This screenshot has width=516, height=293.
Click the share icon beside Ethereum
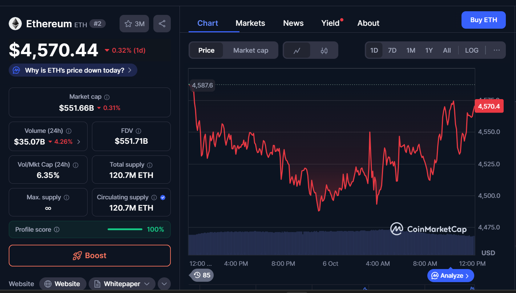pos(162,24)
